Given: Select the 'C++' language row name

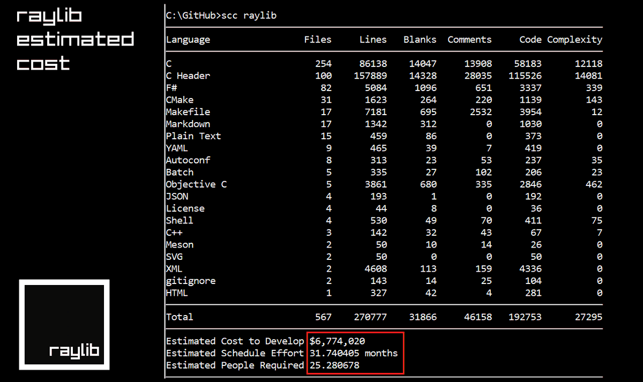Looking at the screenshot, I should click(175, 233).
